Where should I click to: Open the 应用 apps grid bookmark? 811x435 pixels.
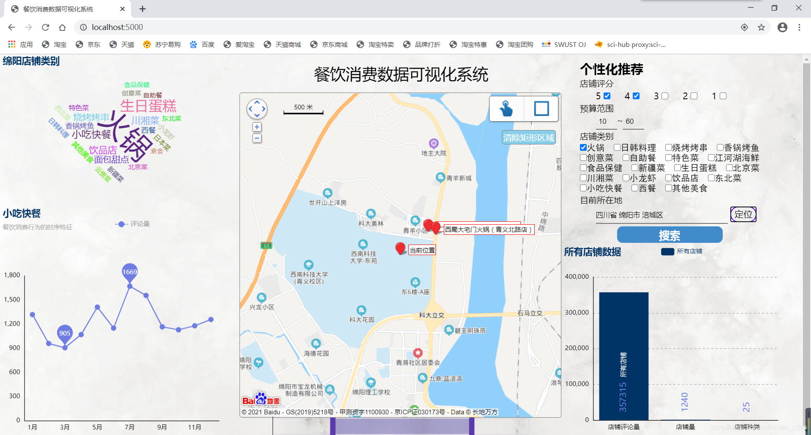pos(20,44)
